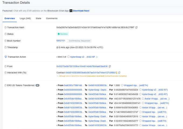Expand arrow of the 454.041894888803500141 transfer row
Screen dimensions: 183x129
coord(57,103)
